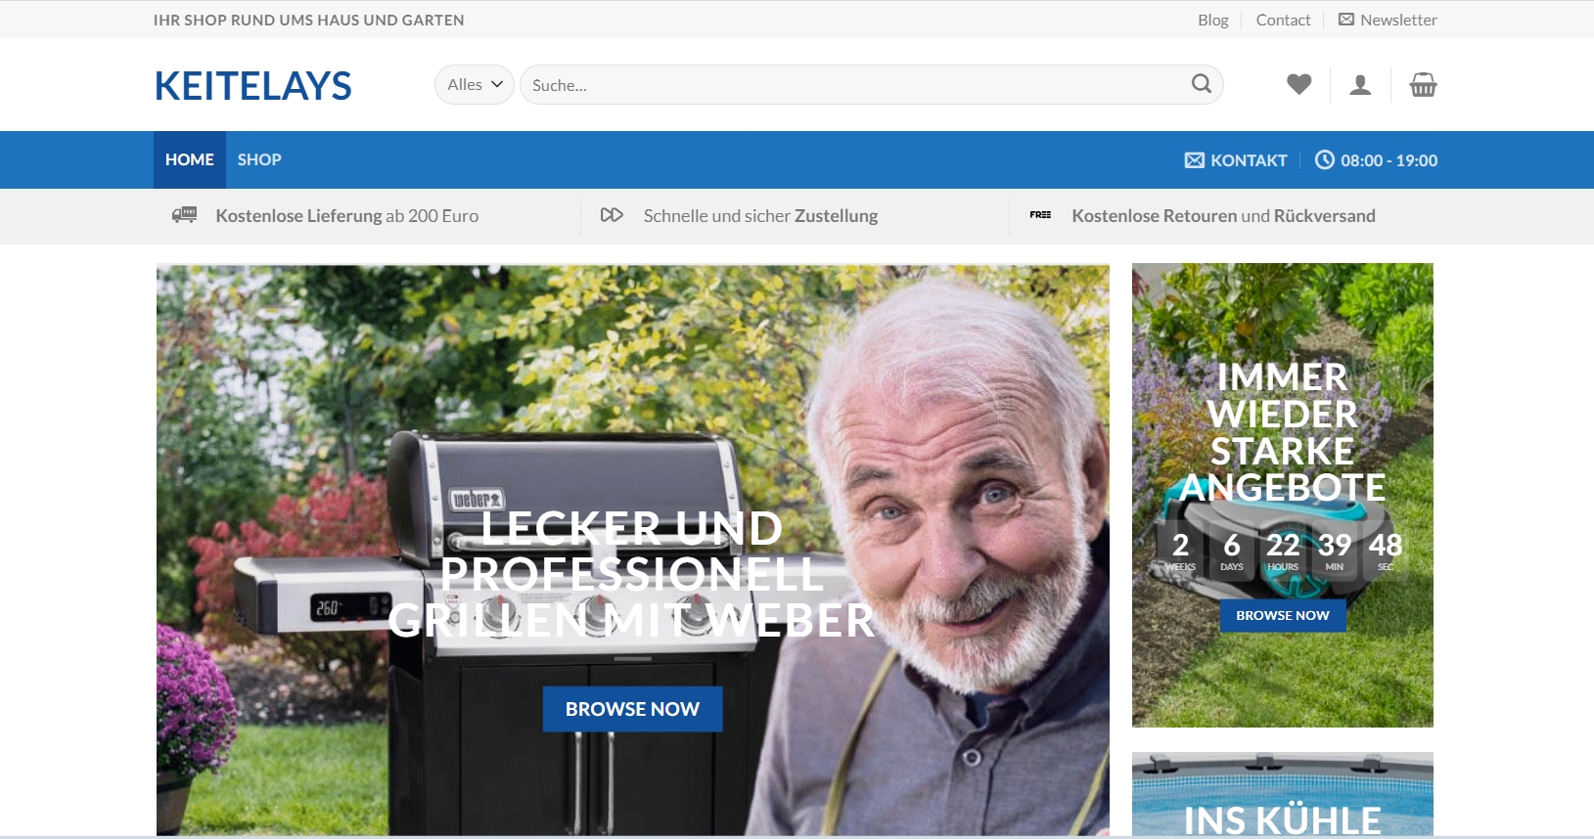
Task: Click KONTAKT in the blue bar
Action: pos(1249,160)
